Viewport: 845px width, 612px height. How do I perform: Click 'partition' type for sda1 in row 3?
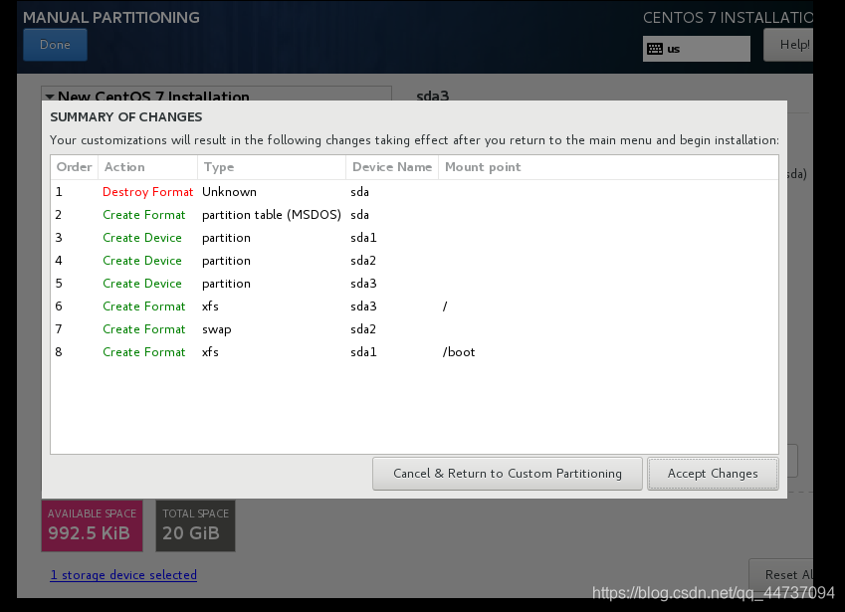tap(226, 238)
